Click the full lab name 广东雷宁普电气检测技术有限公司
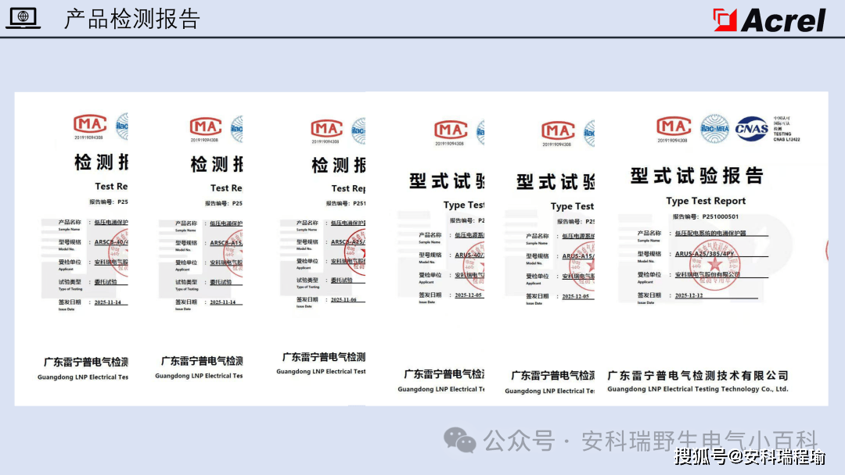 click(698, 376)
